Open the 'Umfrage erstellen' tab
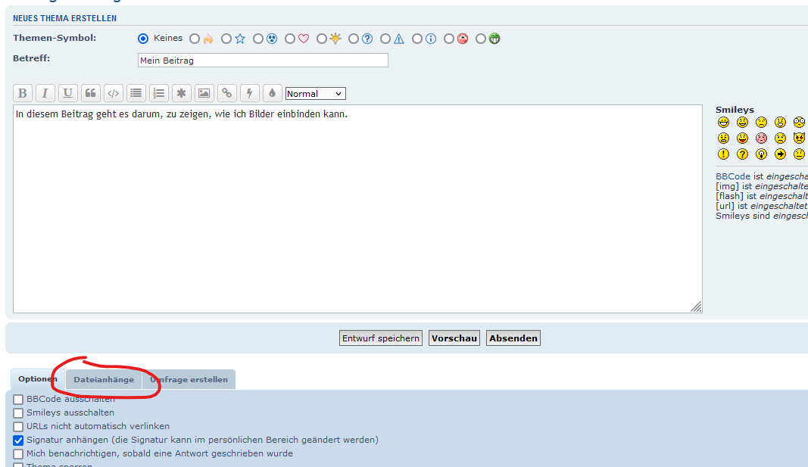The height and width of the screenshot is (467, 808). (x=189, y=380)
